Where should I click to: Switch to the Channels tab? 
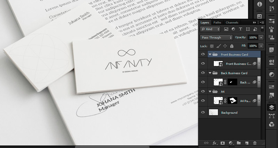tap(232, 22)
